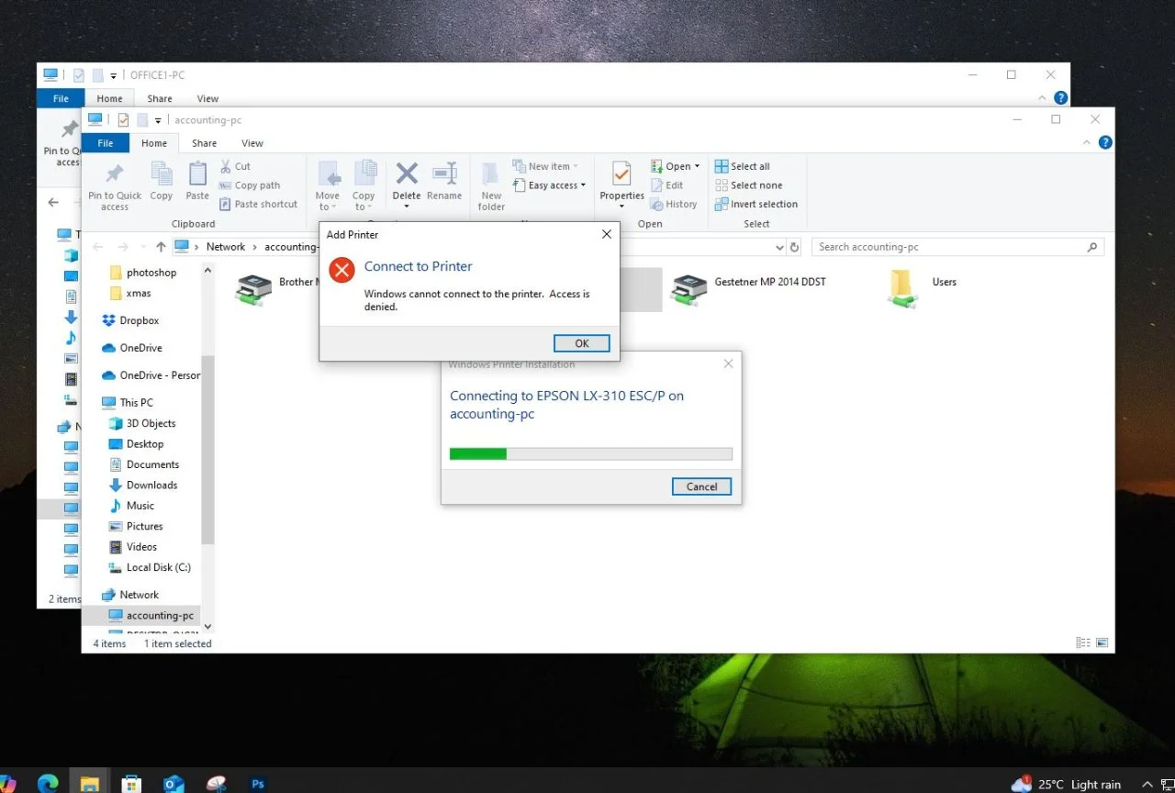This screenshot has height=793, width=1175.
Task: Switch to Home tab in accounting-pc window
Action: (x=154, y=143)
